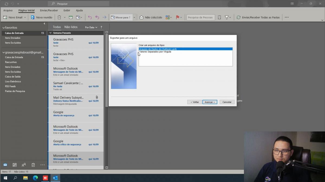Viewport: 325px width, 182px height.
Task: Open Microsoft Edge from the taskbar
Action: (x=35, y=178)
